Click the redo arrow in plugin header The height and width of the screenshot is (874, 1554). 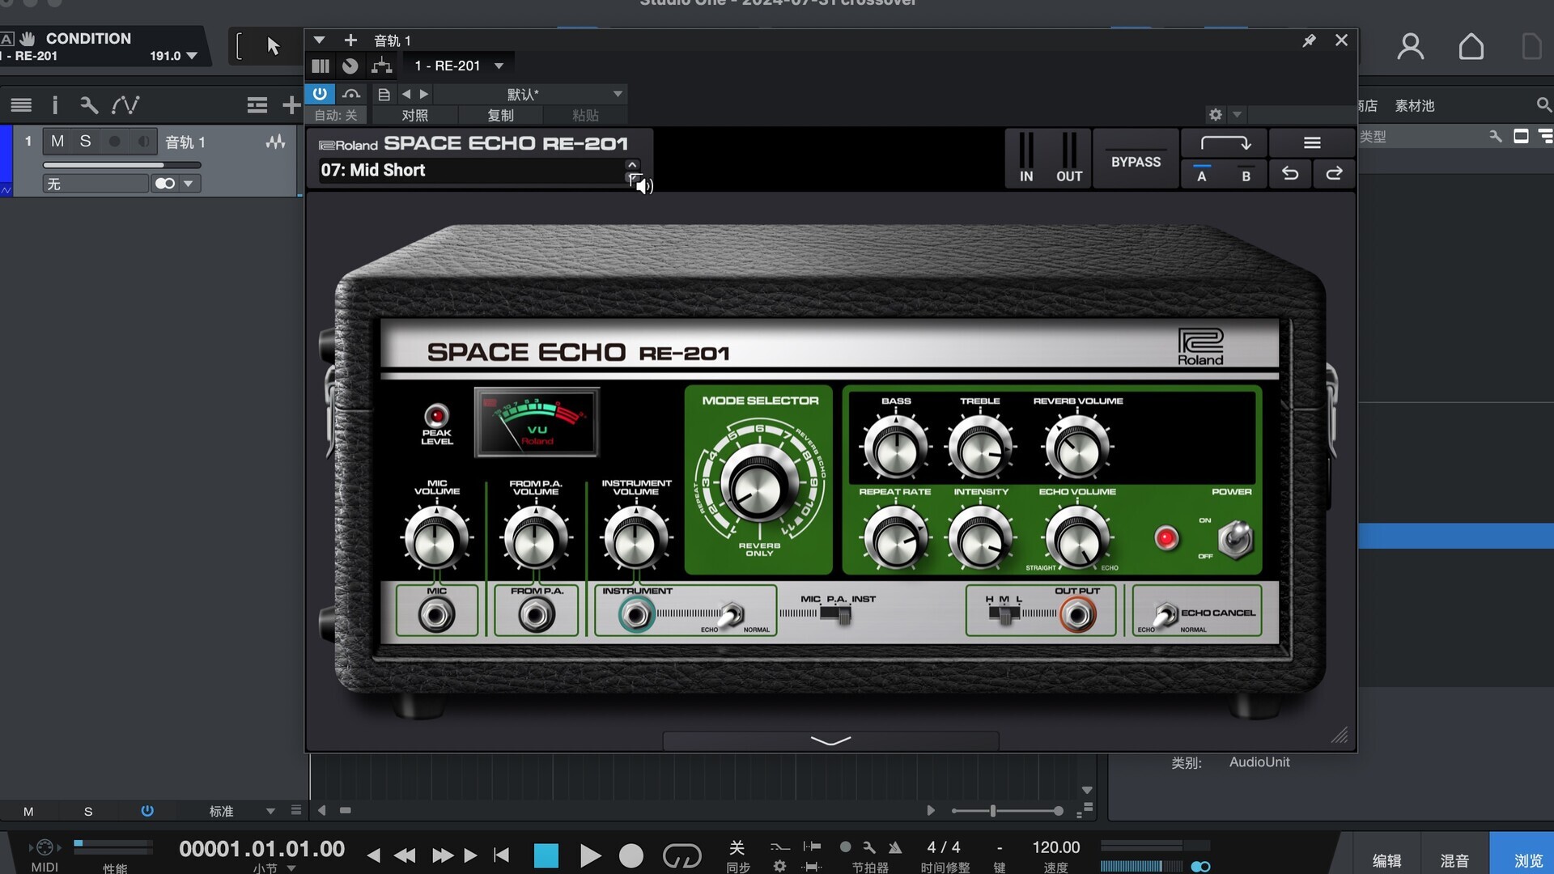pos(1334,174)
